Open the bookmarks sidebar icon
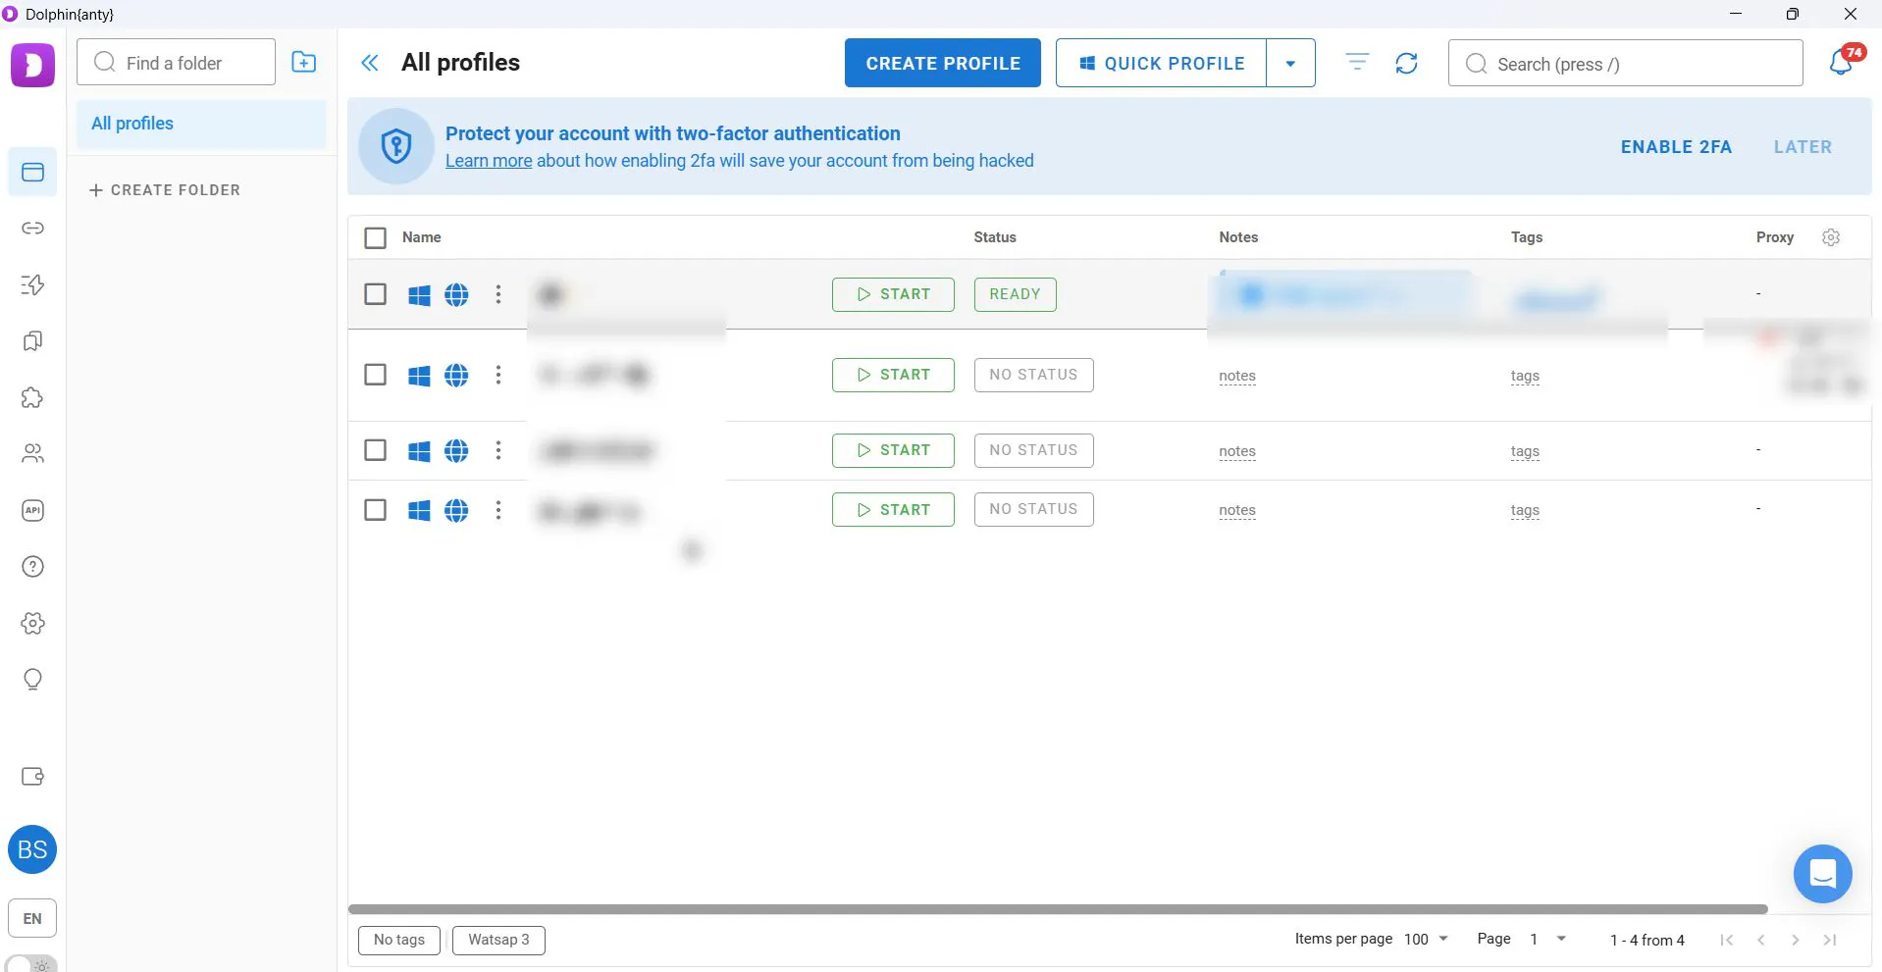The height and width of the screenshot is (972, 1882). (32, 341)
